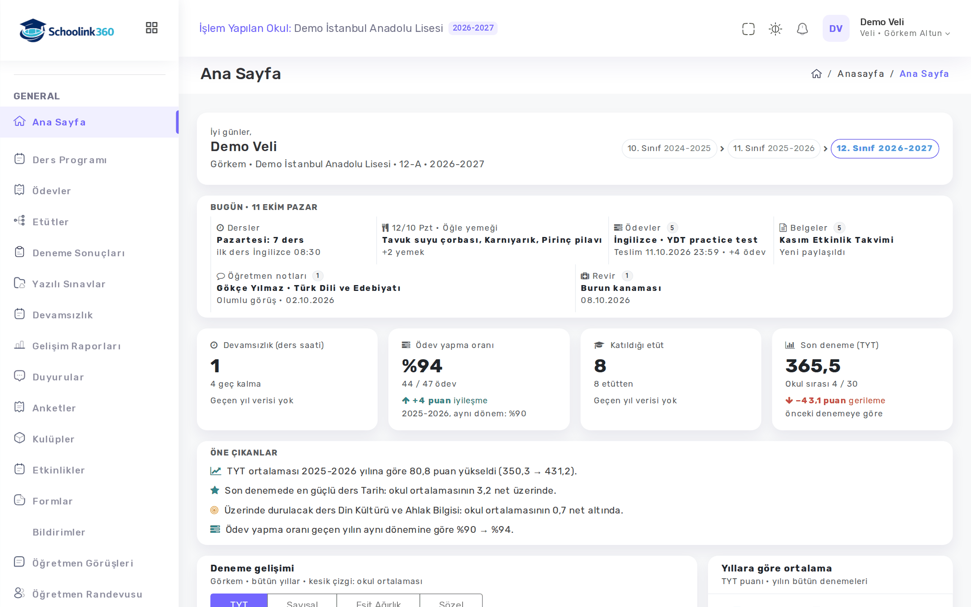
Task: Open Etütler from the sidebar
Action: point(89,222)
